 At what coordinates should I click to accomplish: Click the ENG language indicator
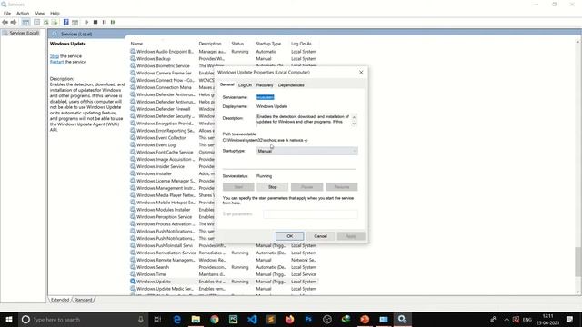[527, 319]
